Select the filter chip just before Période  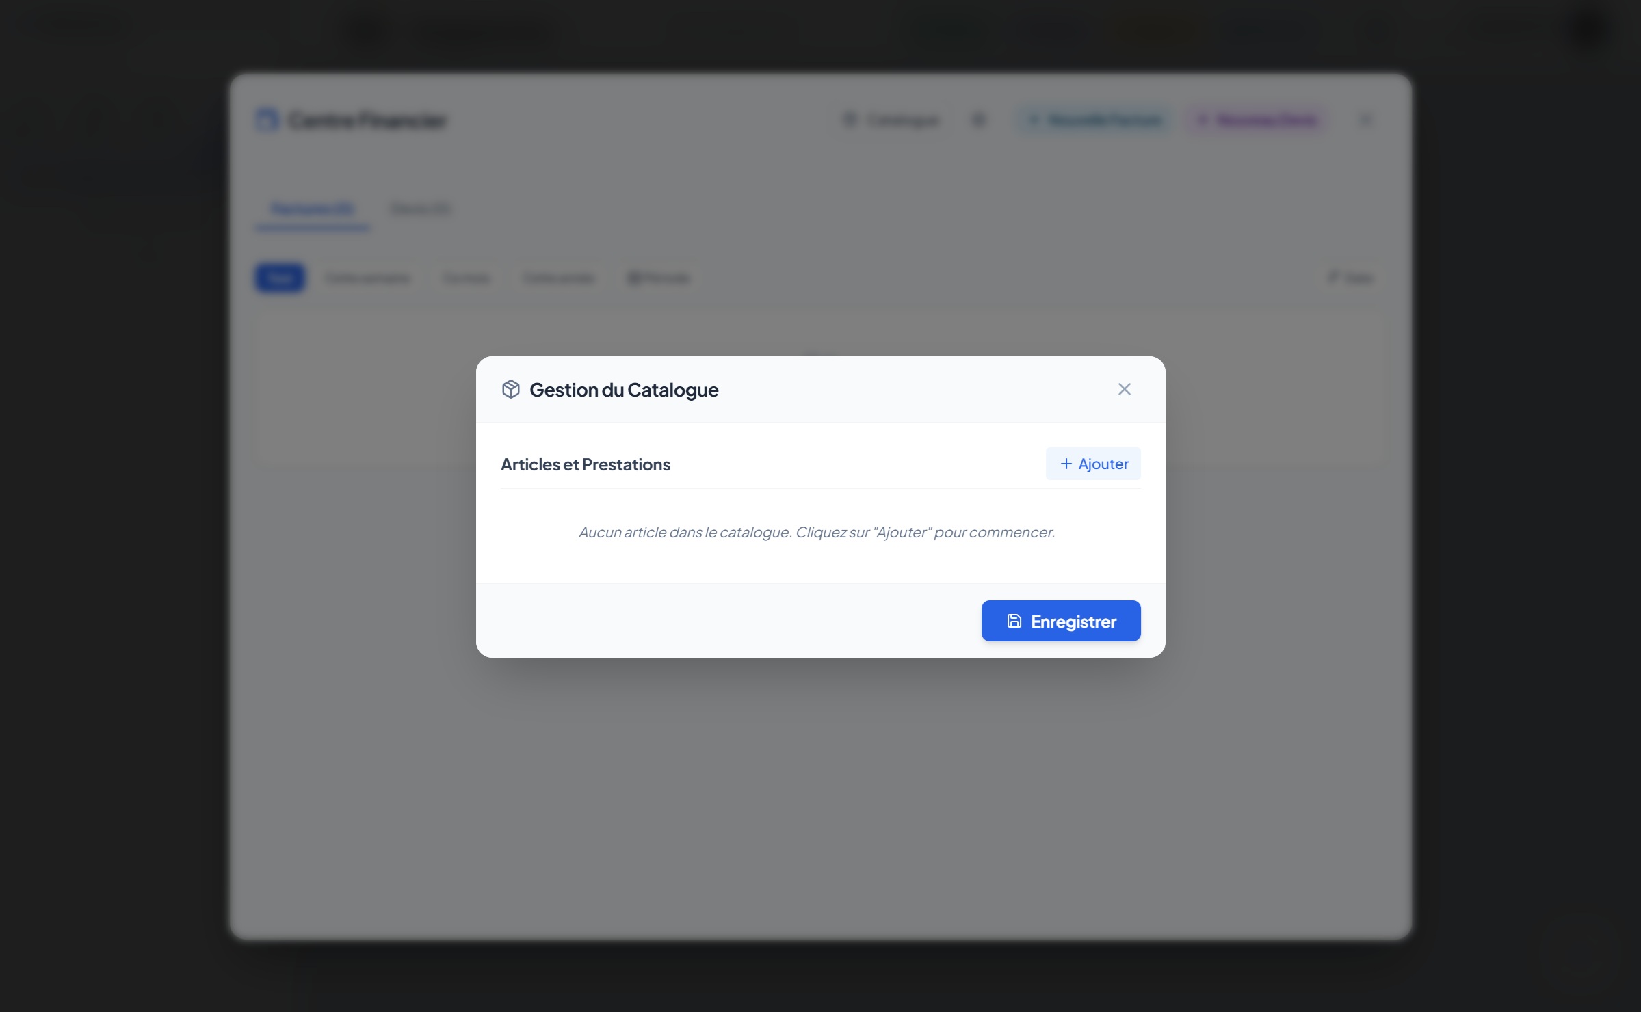[x=558, y=278]
